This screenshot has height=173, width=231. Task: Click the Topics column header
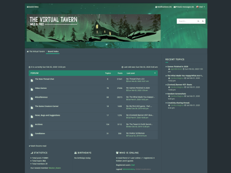click(x=108, y=73)
